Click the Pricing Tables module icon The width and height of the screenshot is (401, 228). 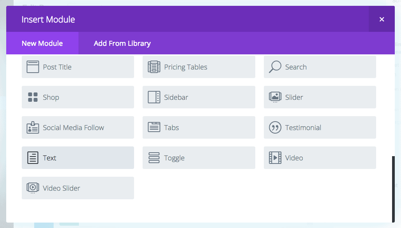pyautogui.click(x=154, y=67)
